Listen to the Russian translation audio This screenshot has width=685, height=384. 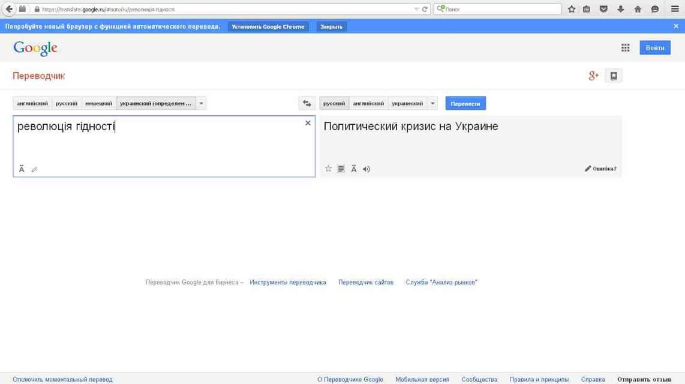(x=366, y=169)
